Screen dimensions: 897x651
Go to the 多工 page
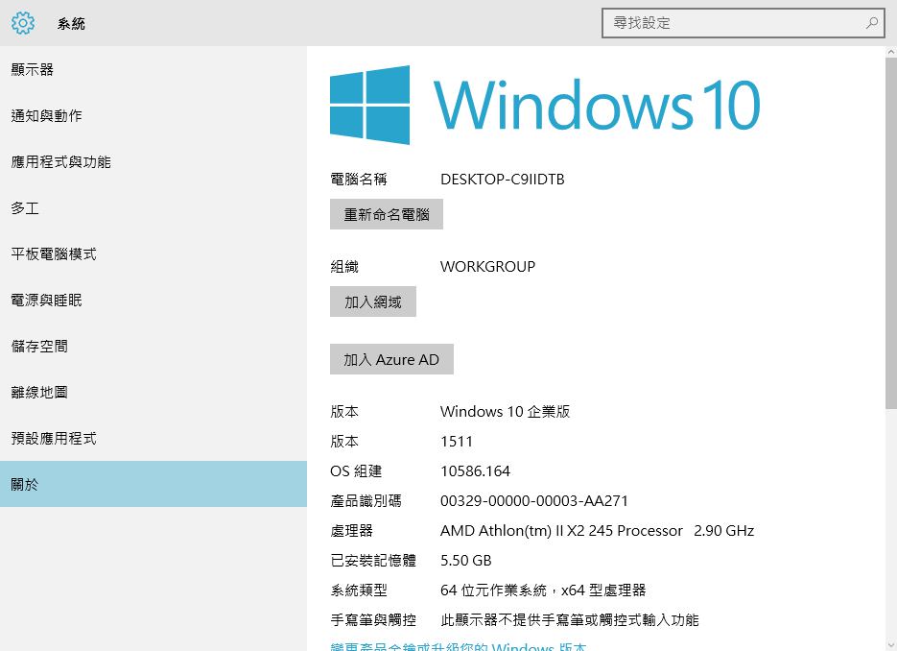point(153,207)
